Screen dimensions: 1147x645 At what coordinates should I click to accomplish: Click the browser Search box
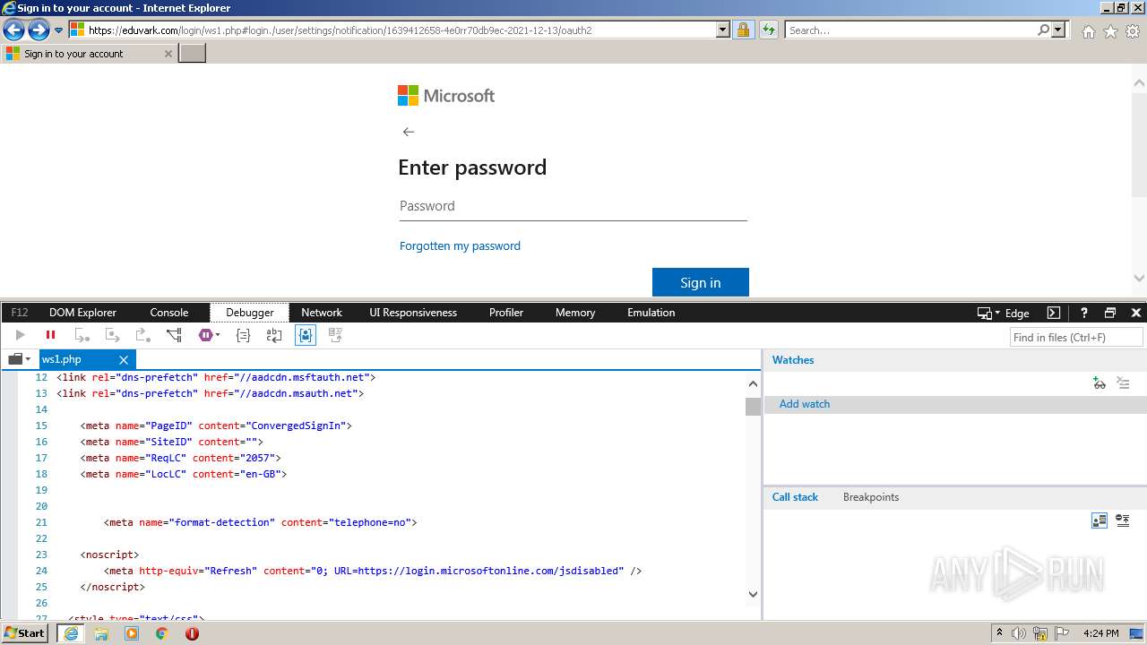pyautogui.click(x=910, y=30)
